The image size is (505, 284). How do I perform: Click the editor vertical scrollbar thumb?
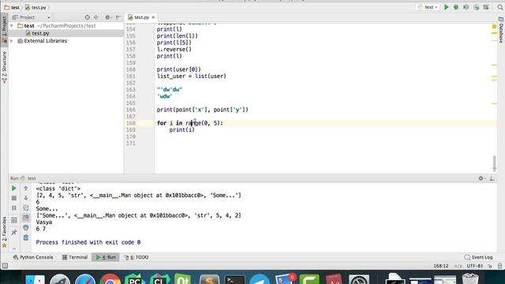(495, 163)
